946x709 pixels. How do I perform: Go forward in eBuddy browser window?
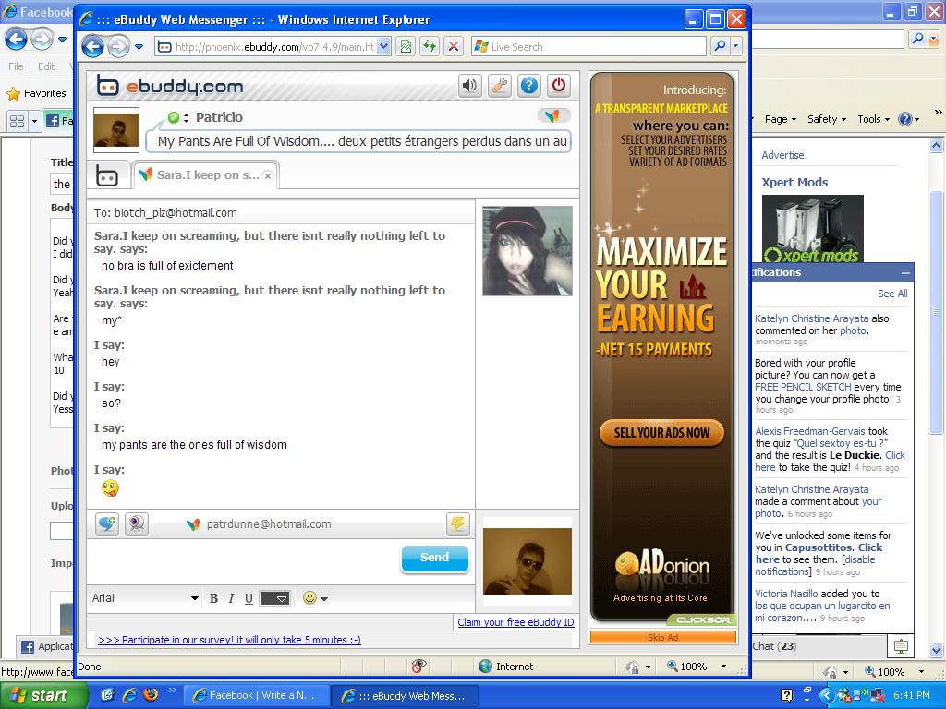[118, 46]
